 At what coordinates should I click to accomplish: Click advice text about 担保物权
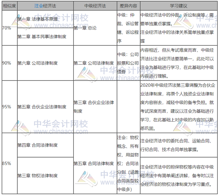[179, 175]
